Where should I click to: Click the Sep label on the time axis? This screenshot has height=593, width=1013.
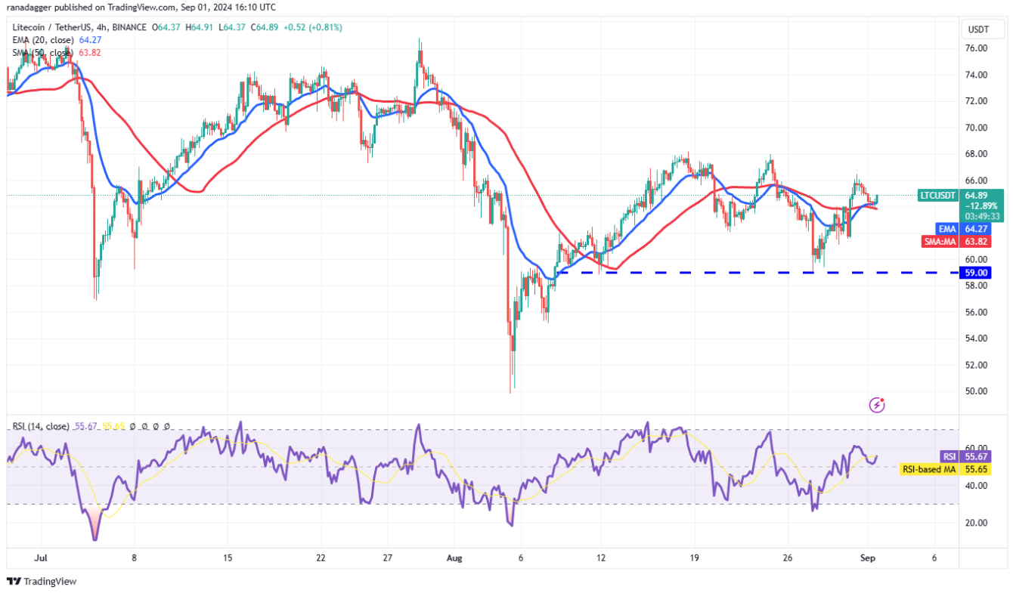coord(868,558)
